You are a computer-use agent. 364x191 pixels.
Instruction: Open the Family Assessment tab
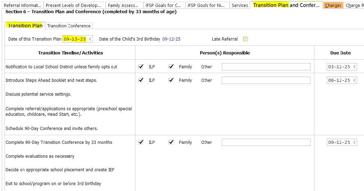click(x=123, y=5)
